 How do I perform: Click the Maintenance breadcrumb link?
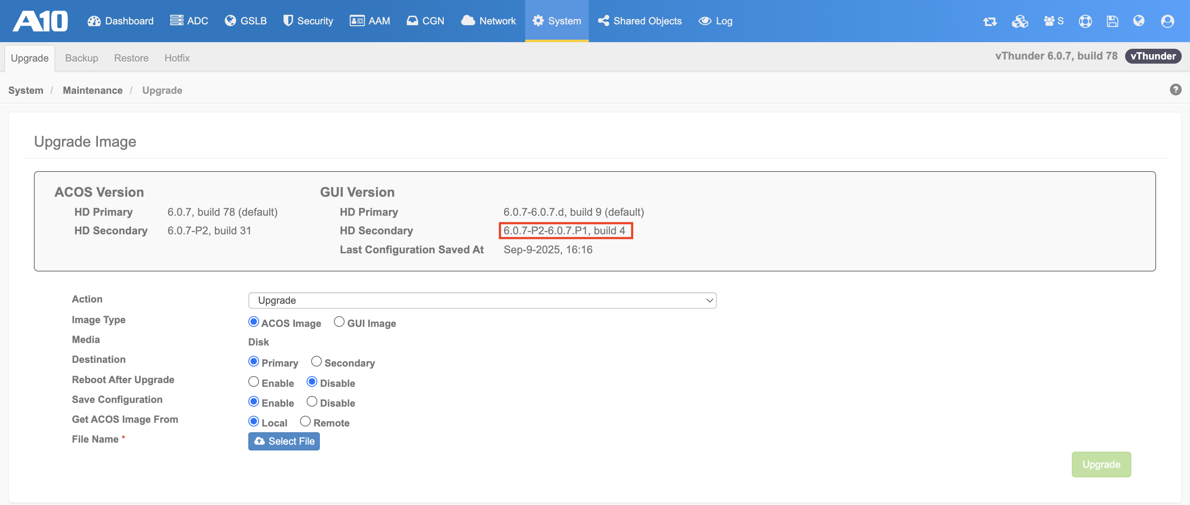(93, 91)
